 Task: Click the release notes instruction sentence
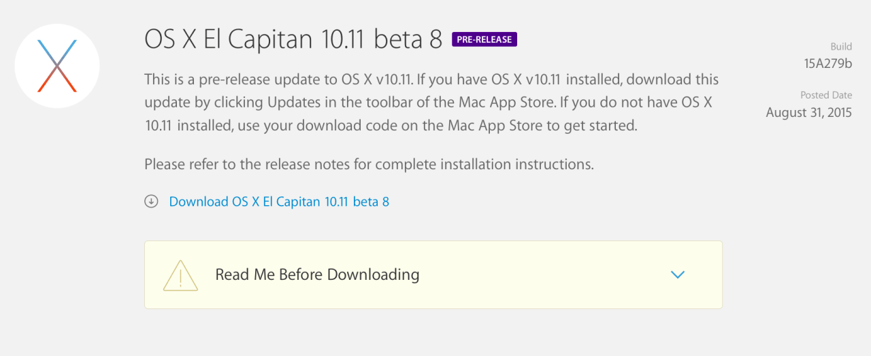coord(369,164)
